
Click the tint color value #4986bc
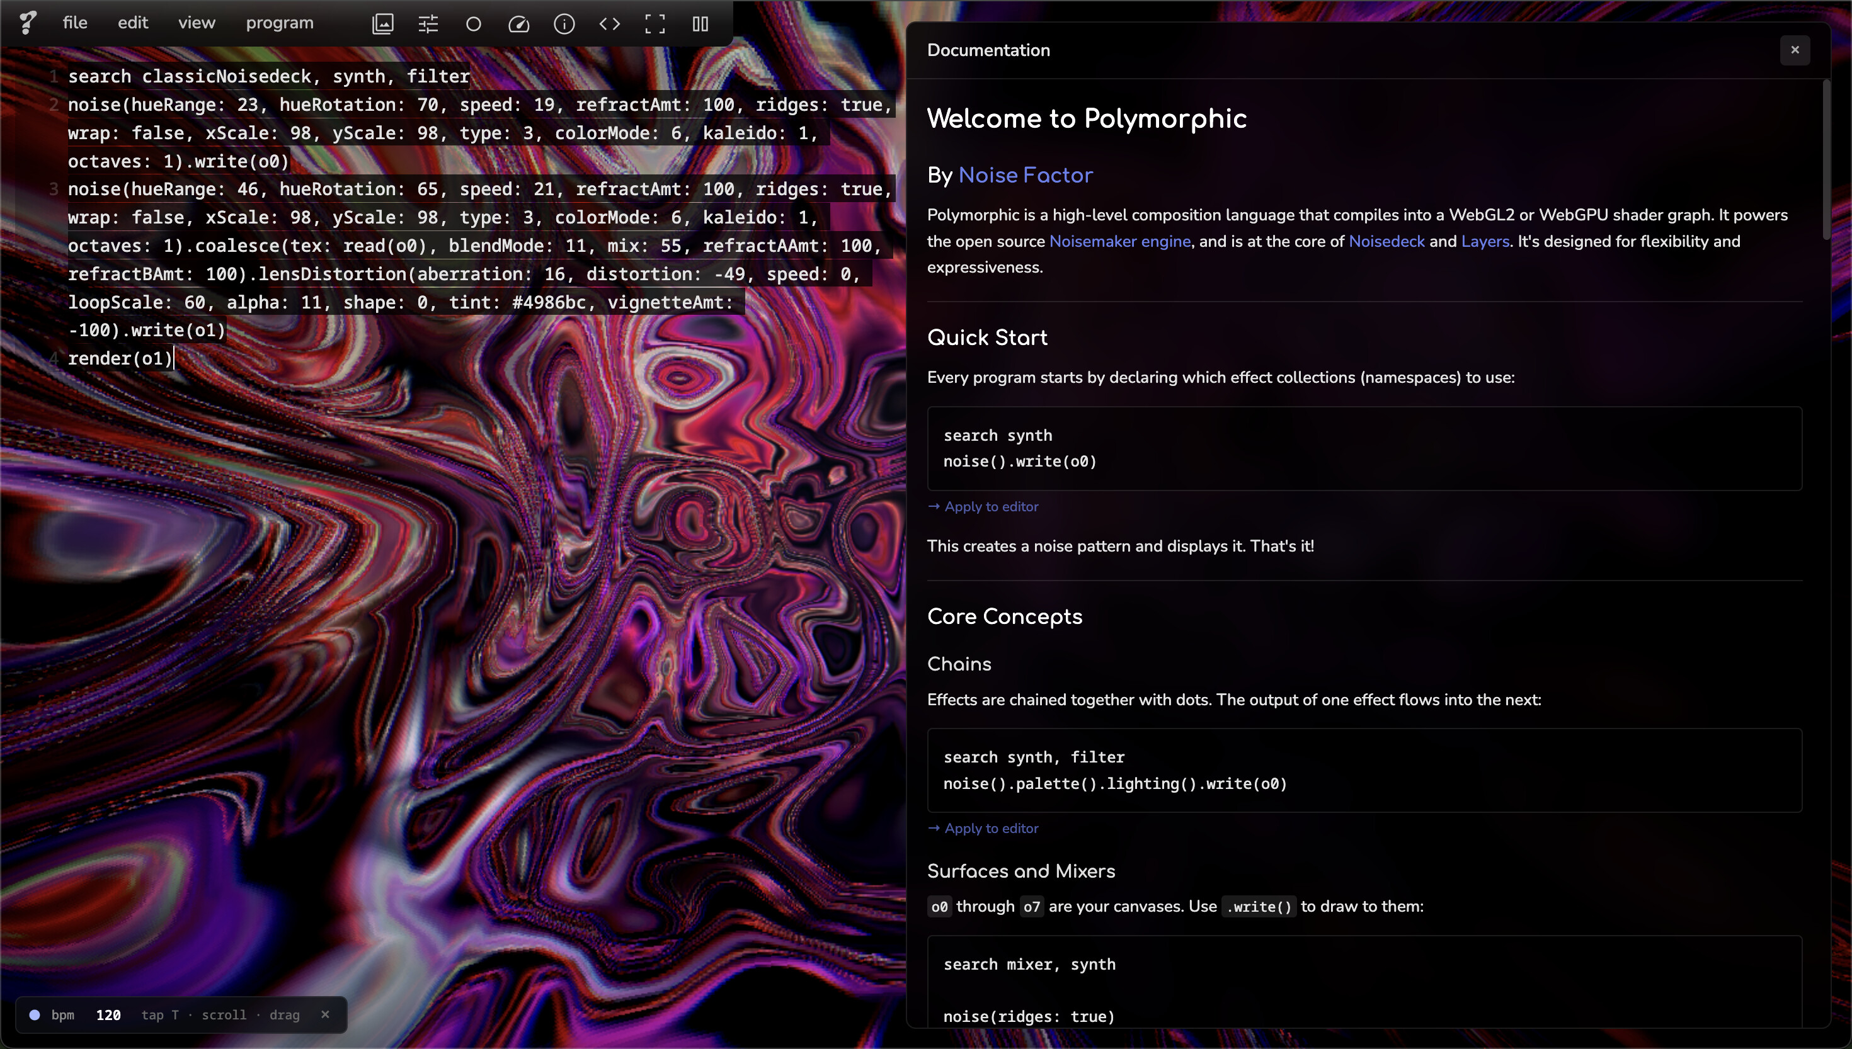[x=549, y=302]
